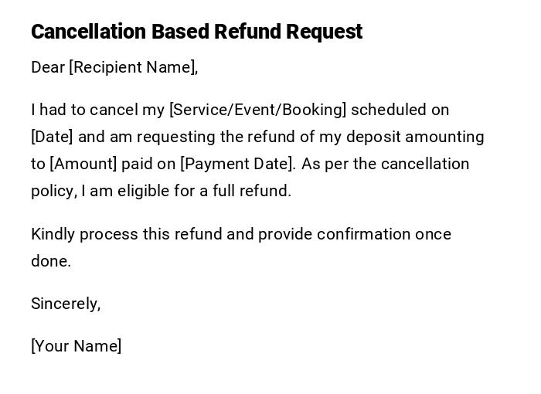This screenshot has height=394, width=541.
Task: Click the [Amount] placeholder
Action: click(83, 164)
